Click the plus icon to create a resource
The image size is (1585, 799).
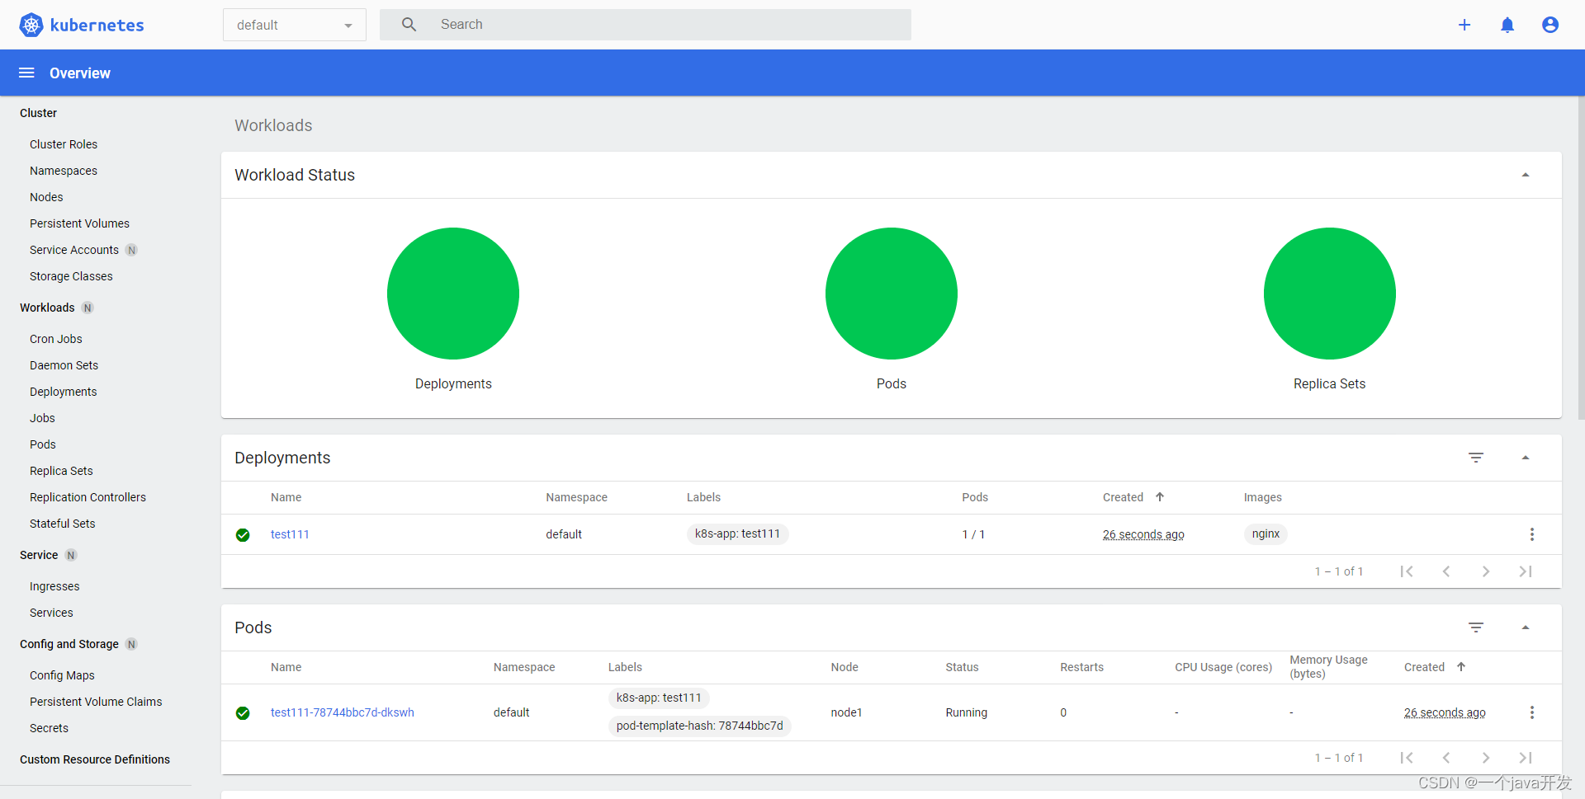tap(1464, 25)
